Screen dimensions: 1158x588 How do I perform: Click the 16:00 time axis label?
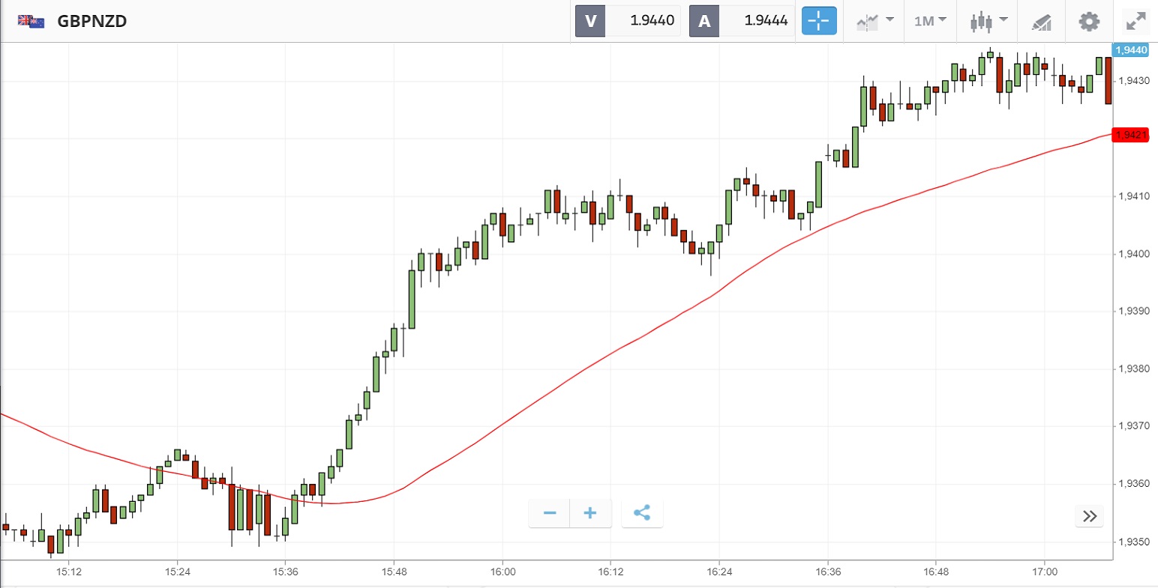point(502,572)
